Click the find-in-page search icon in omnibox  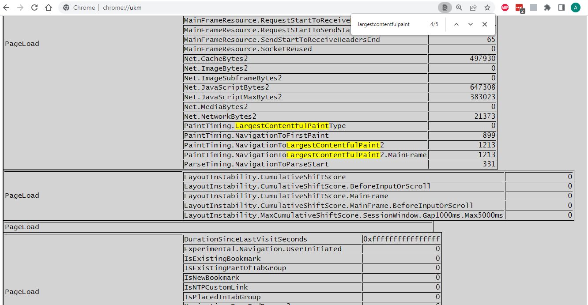(445, 8)
